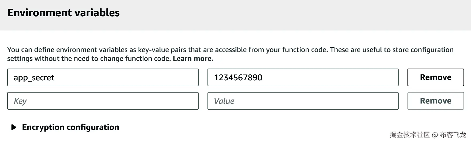471x143 pixels.
Task: Open the Learn more link
Action: pyautogui.click(x=193, y=59)
